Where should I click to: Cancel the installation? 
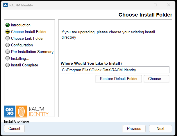point(14,128)
